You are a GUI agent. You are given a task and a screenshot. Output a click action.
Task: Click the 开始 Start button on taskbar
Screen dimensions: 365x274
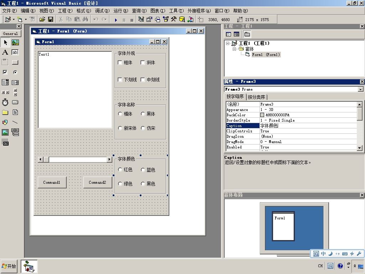[x=9, y=266]
